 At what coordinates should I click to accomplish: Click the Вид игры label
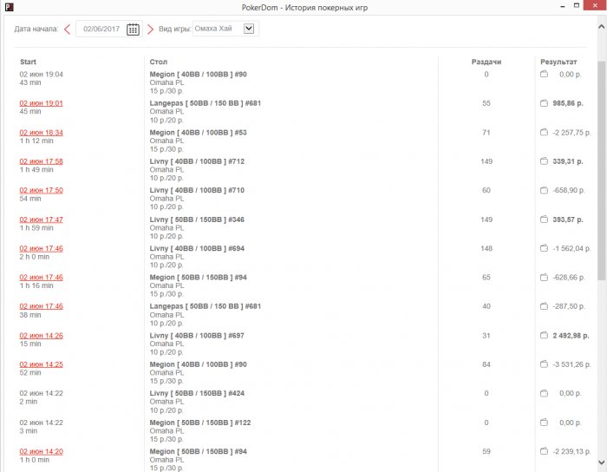pos(174,29)
